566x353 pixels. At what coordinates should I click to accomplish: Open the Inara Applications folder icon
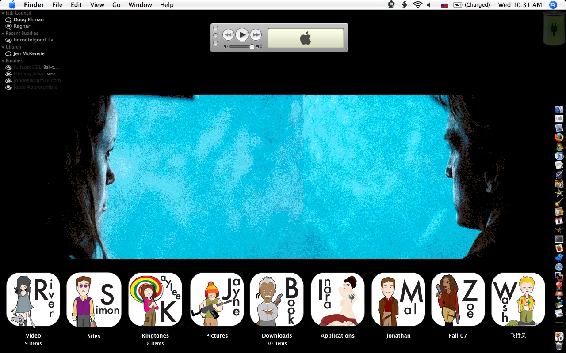coord(338,300)
